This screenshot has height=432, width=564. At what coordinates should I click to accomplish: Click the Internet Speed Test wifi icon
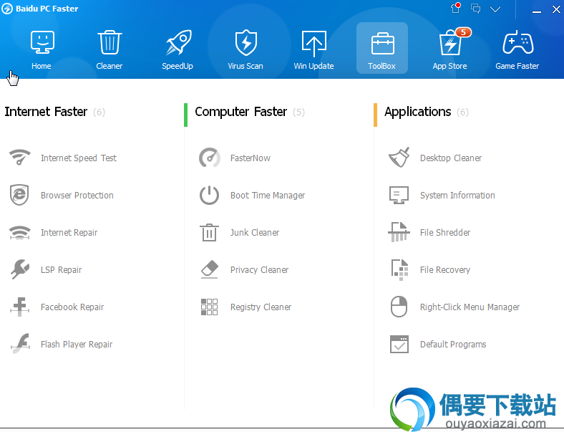(x=20, y=158)
